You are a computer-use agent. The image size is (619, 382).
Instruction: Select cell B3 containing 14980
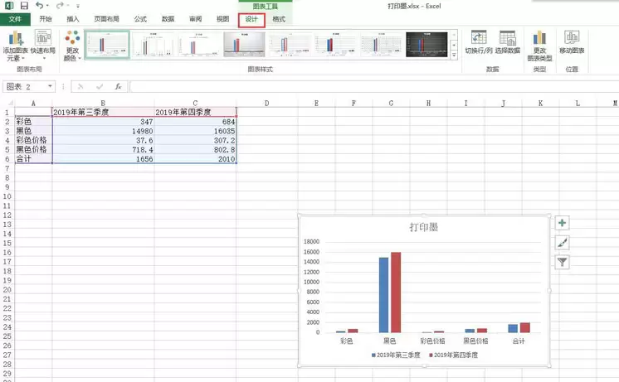(102, 131)
